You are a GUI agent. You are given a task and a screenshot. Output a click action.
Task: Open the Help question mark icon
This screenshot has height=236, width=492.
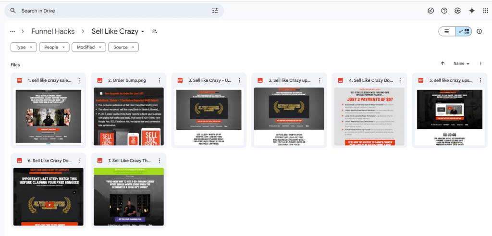click(444, 11)
